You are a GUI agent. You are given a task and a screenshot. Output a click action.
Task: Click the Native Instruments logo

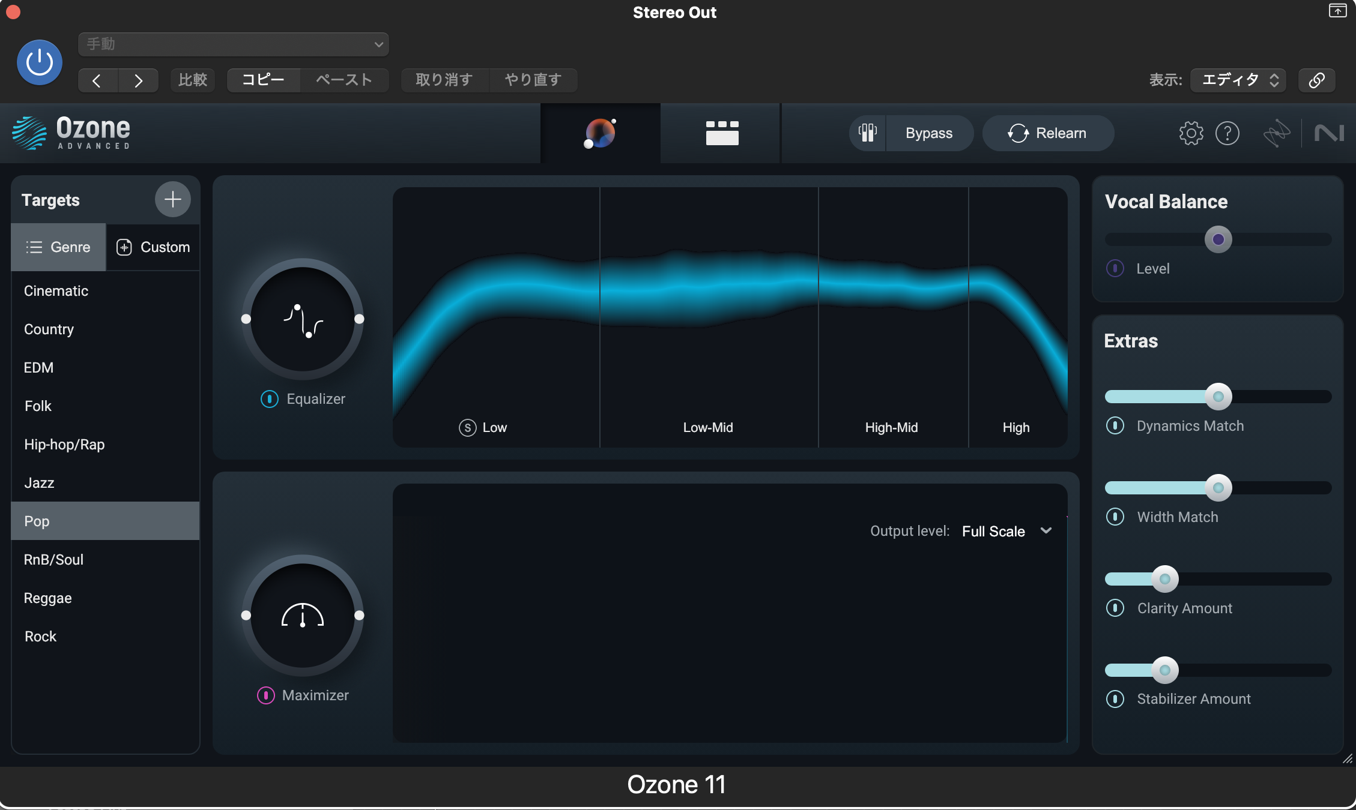click(x=1328, y=133)
